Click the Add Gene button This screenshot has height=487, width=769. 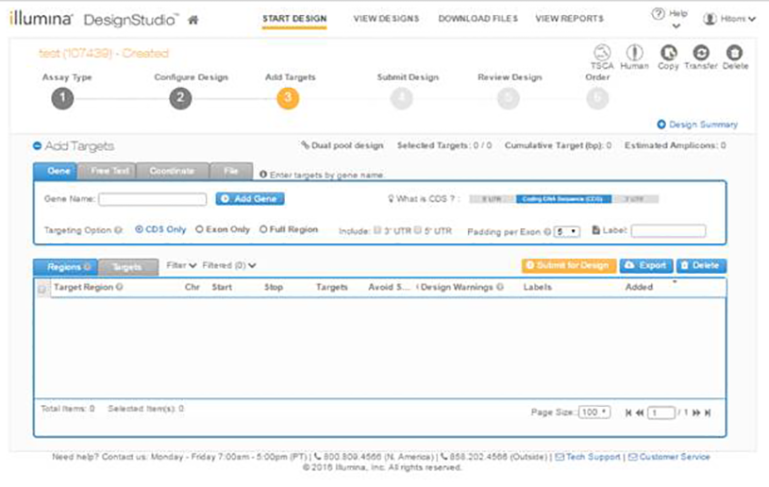coord(250,199)
